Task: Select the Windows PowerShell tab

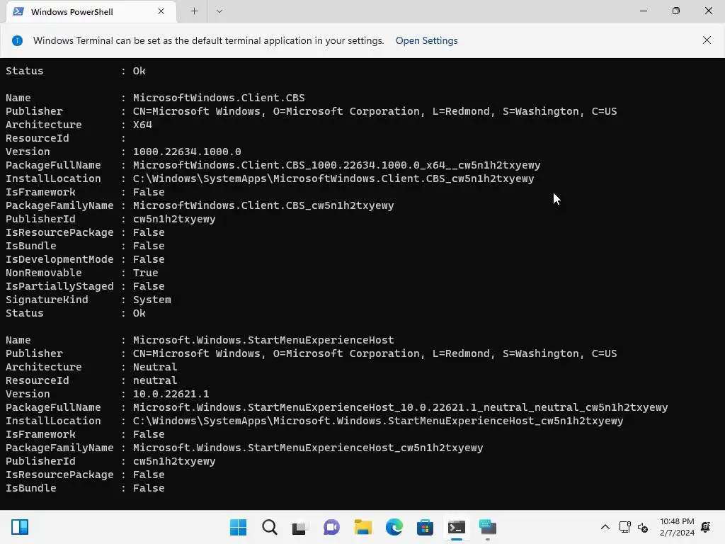Action: tap(91, 11)
